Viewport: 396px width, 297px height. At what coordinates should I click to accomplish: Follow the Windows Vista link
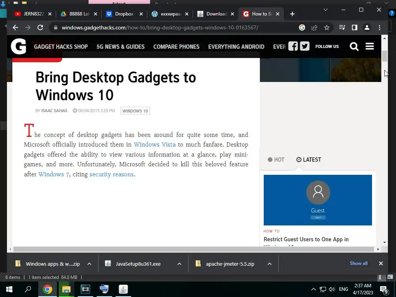tap(155, 145)
